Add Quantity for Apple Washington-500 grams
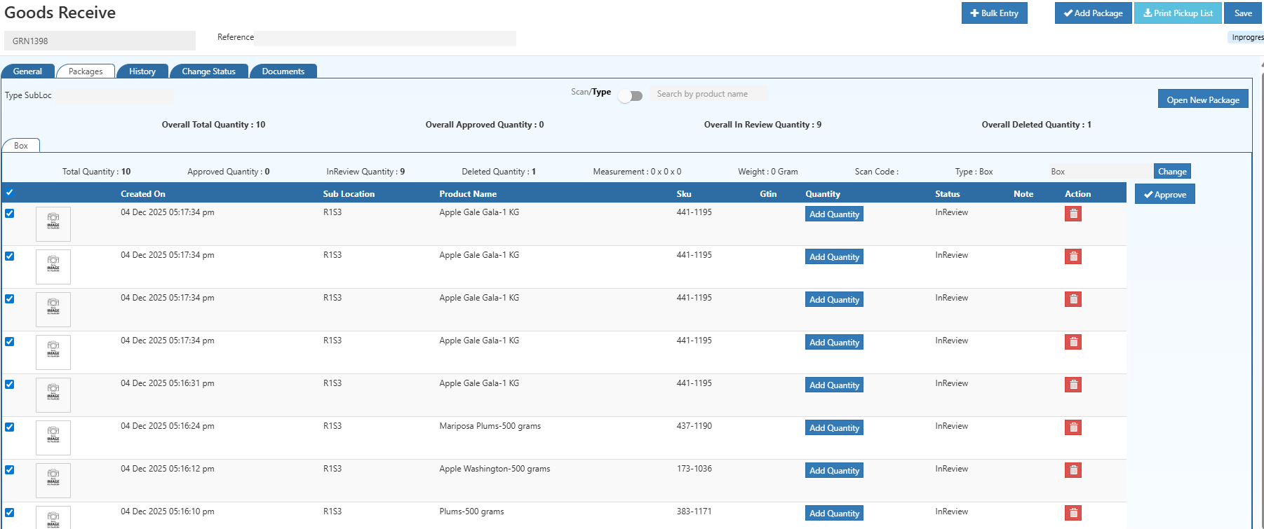Image resolution: width=1264 pixels, height=529 pixels. click(834, 471)
